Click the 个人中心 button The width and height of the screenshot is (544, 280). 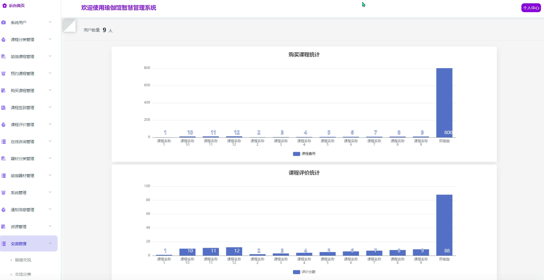pyautogui.click(x=531, y=8)
